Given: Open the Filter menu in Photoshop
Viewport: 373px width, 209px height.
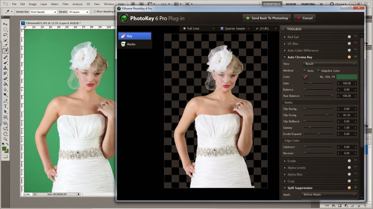Looking at the screenshot, I should pos(65,4).
